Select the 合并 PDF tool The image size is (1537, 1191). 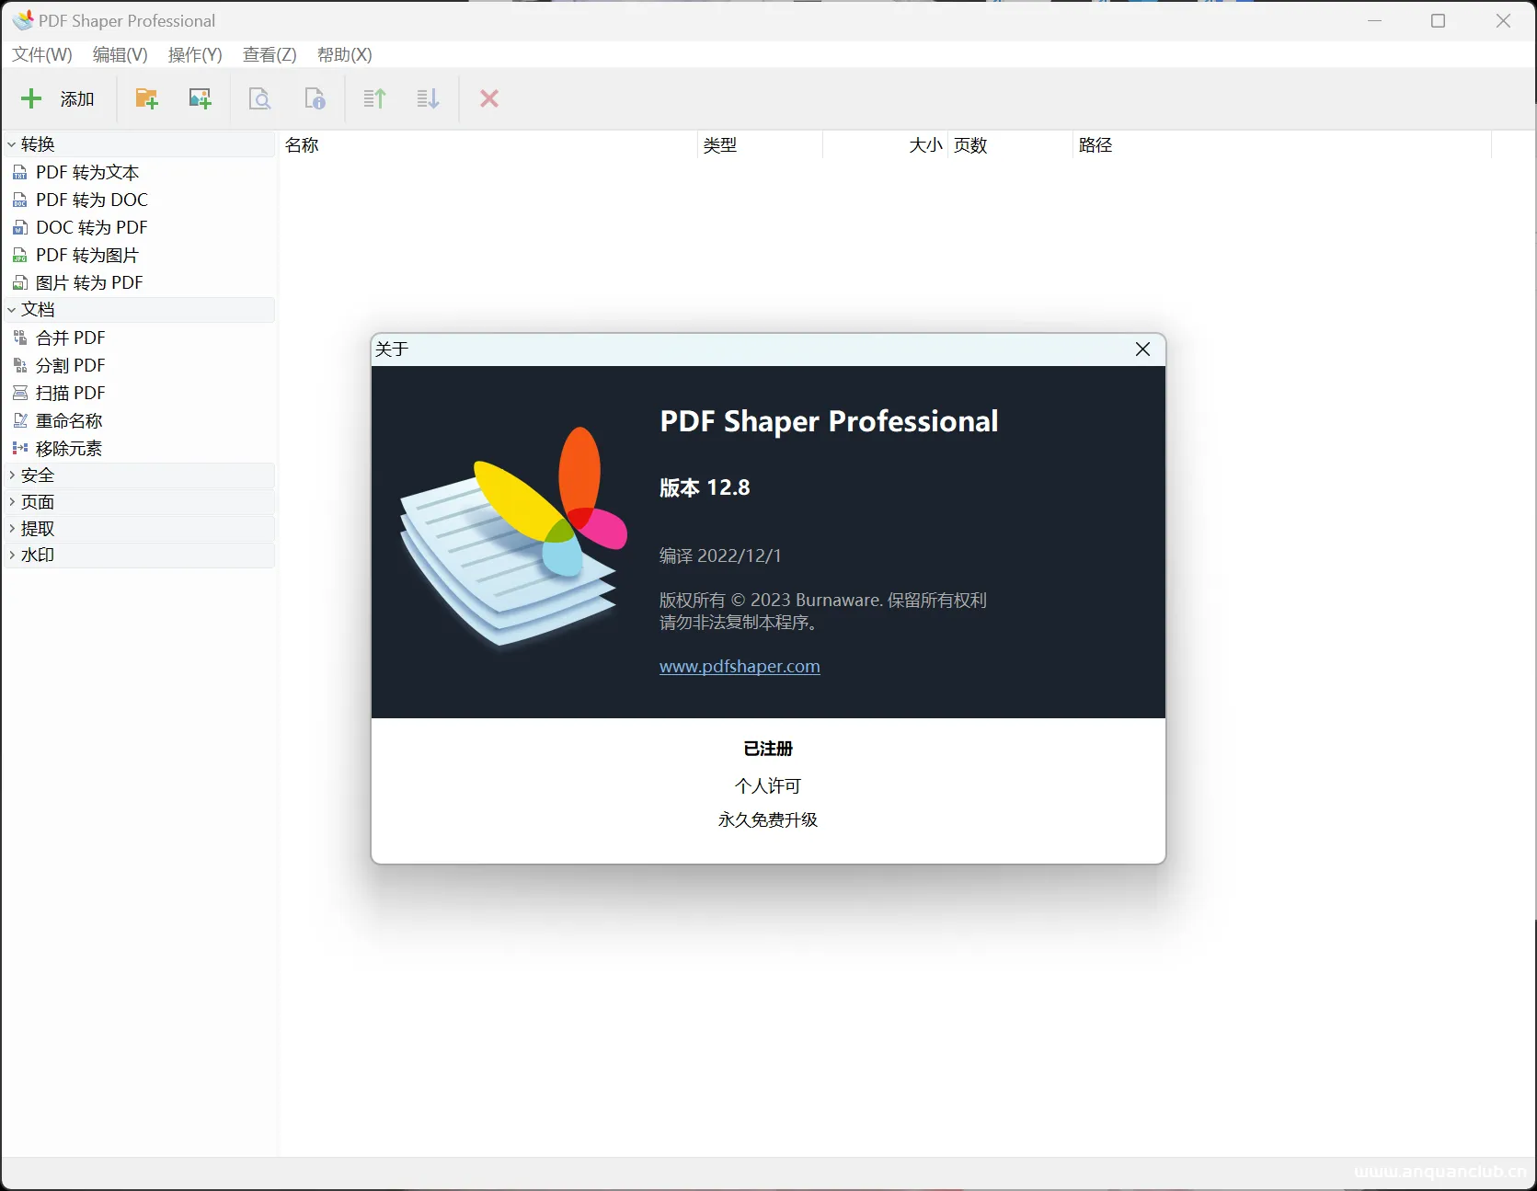pyautogui.click(x=70, y=338)
